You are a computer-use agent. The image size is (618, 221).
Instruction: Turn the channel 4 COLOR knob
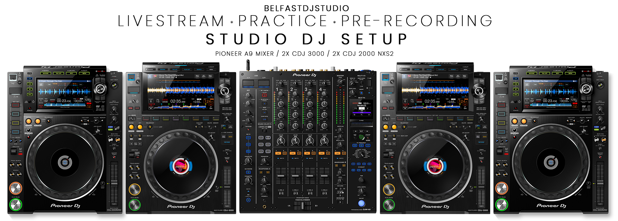tap(324, 141)
